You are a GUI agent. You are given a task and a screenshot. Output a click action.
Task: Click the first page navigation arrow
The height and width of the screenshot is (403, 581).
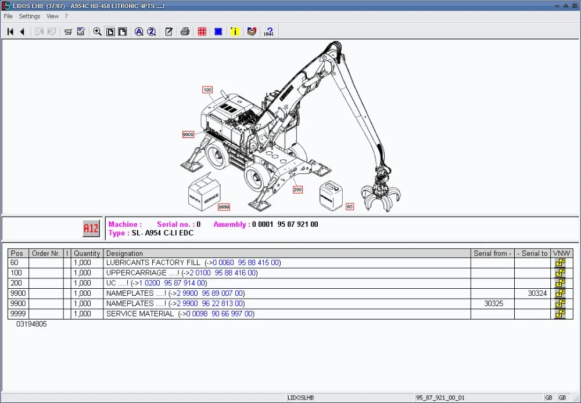click(x=10, y=31)
